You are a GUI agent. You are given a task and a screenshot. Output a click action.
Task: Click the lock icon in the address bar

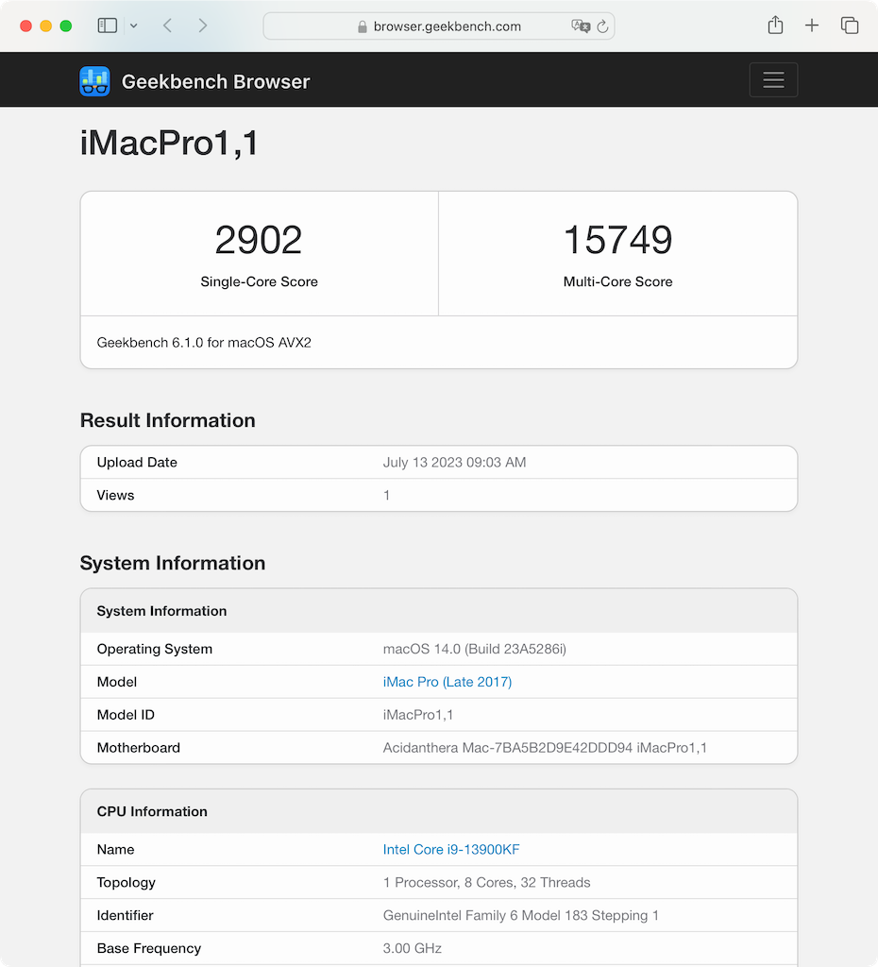tap(363, 26)
